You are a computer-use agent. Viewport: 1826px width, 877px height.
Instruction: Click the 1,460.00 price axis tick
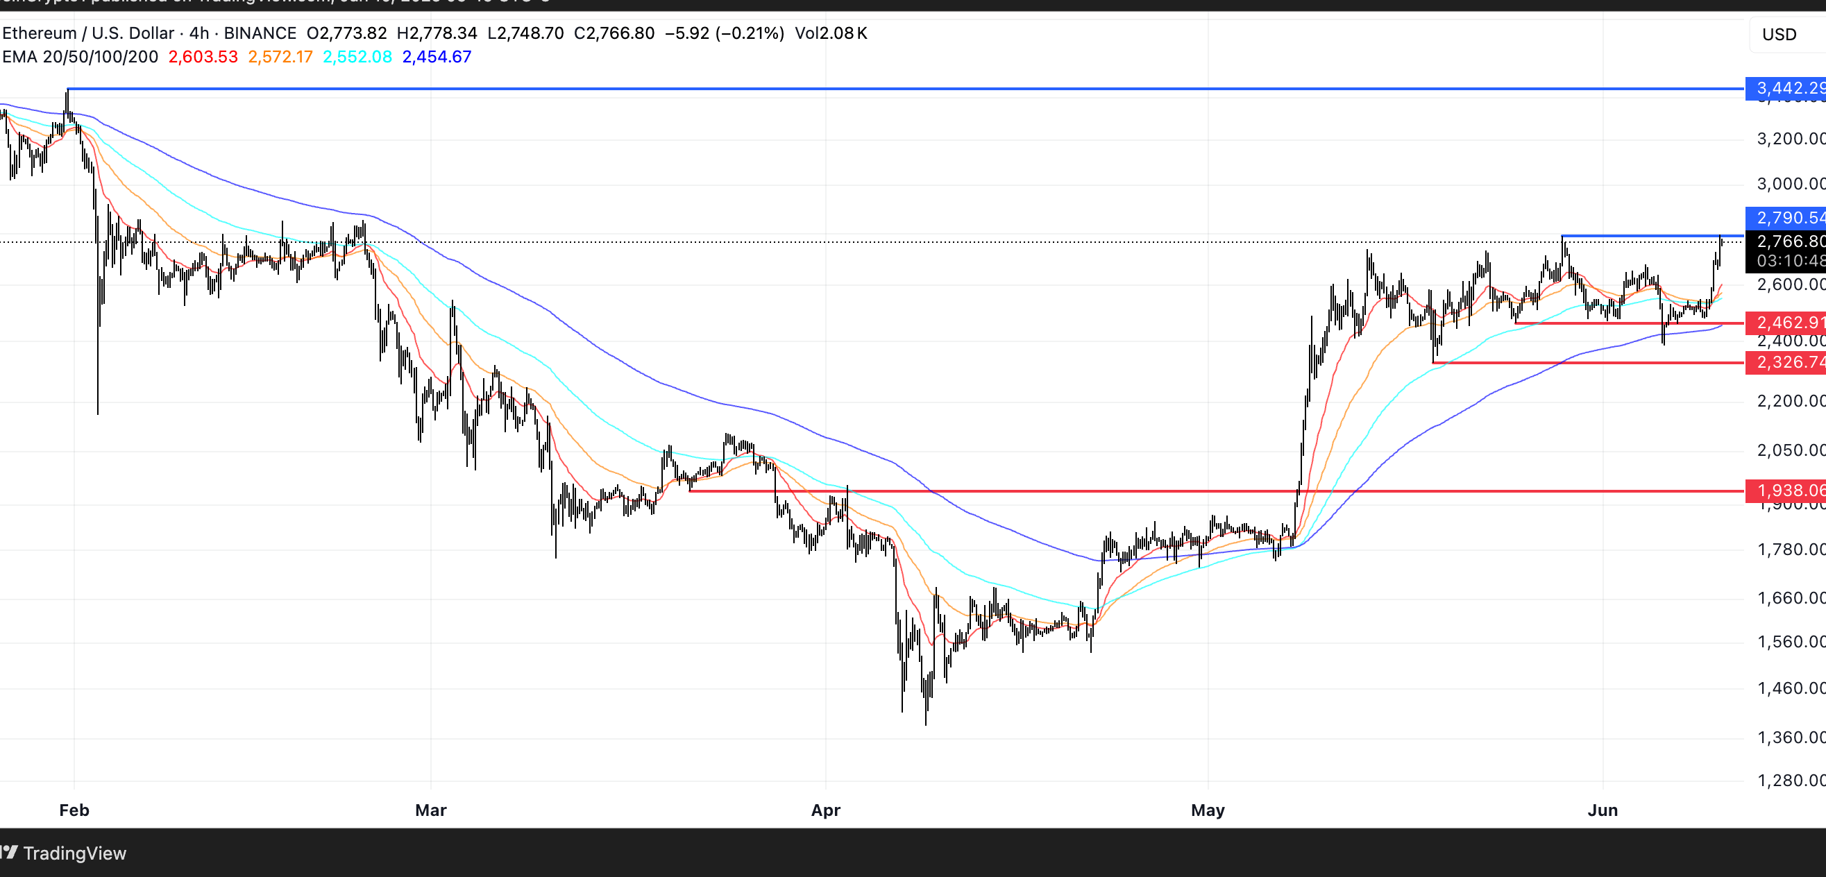click(1791, 688)
